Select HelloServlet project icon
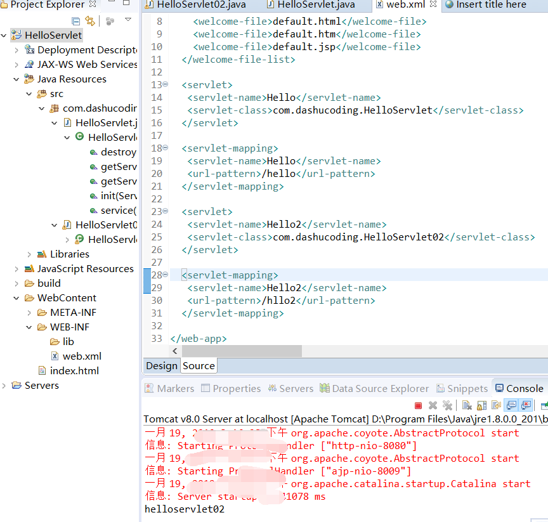Image resolution: width=548 pixels, height=522 pixels. coord(16,35)
